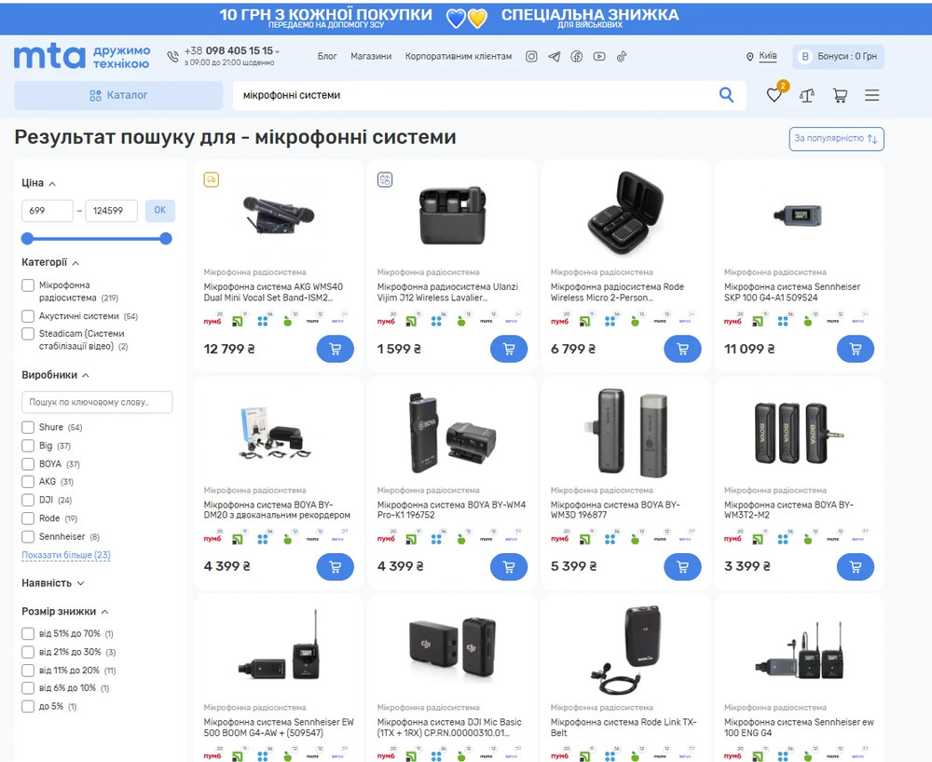Add AKG WMS40 to cart
The image size is (932, 762).
pyautogui.click(x=336, y=349)
